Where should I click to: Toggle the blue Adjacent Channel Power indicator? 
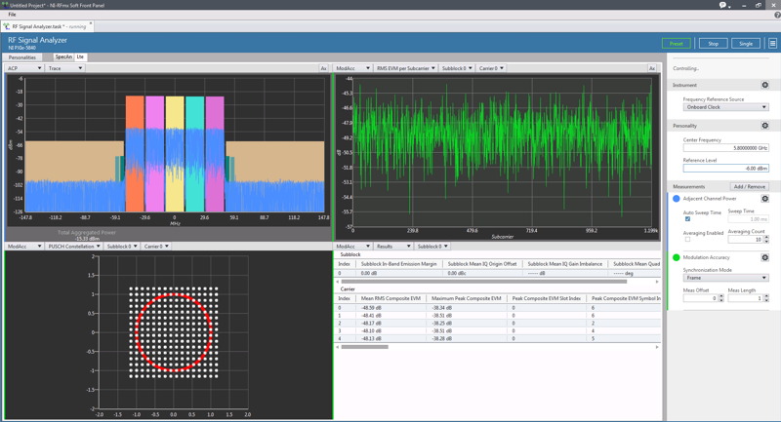[676, 199]
